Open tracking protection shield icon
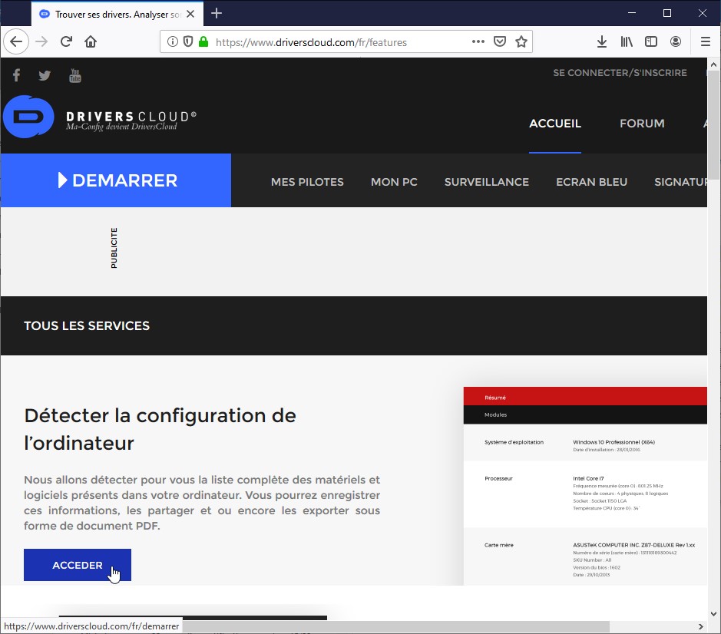 [x=188, y=42]
